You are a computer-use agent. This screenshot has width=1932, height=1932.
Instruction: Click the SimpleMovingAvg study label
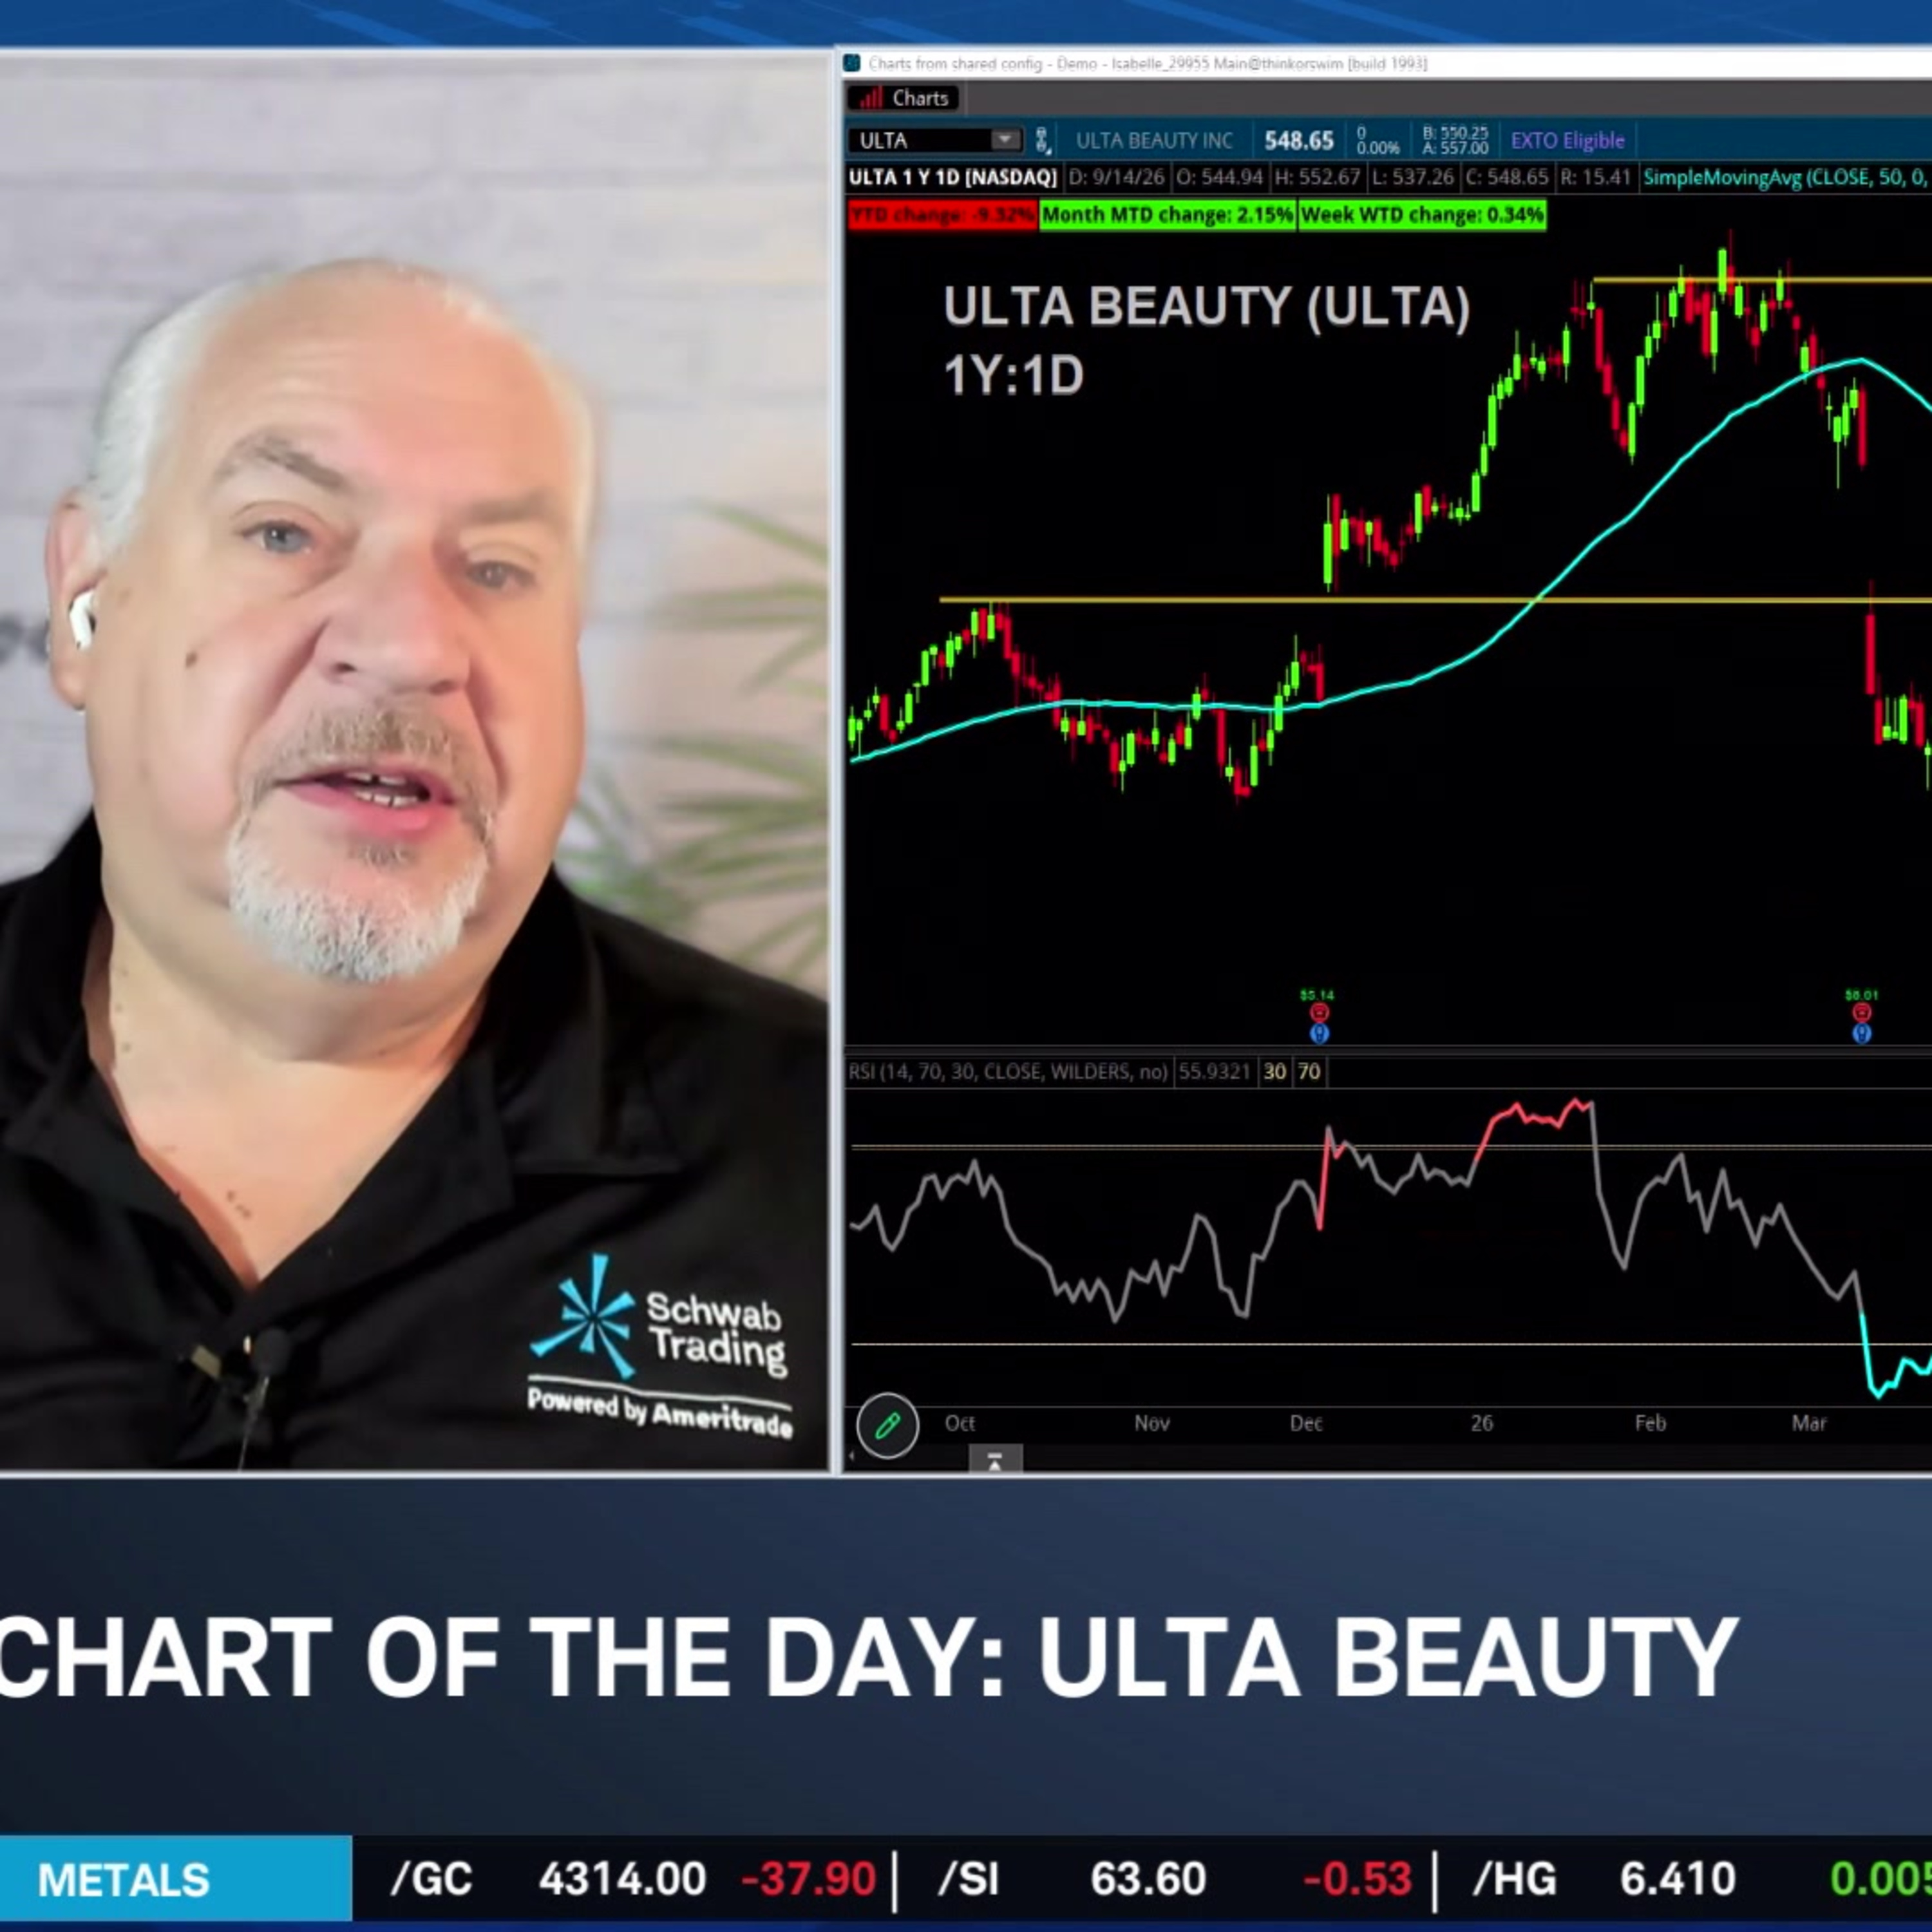[1786, 178]
